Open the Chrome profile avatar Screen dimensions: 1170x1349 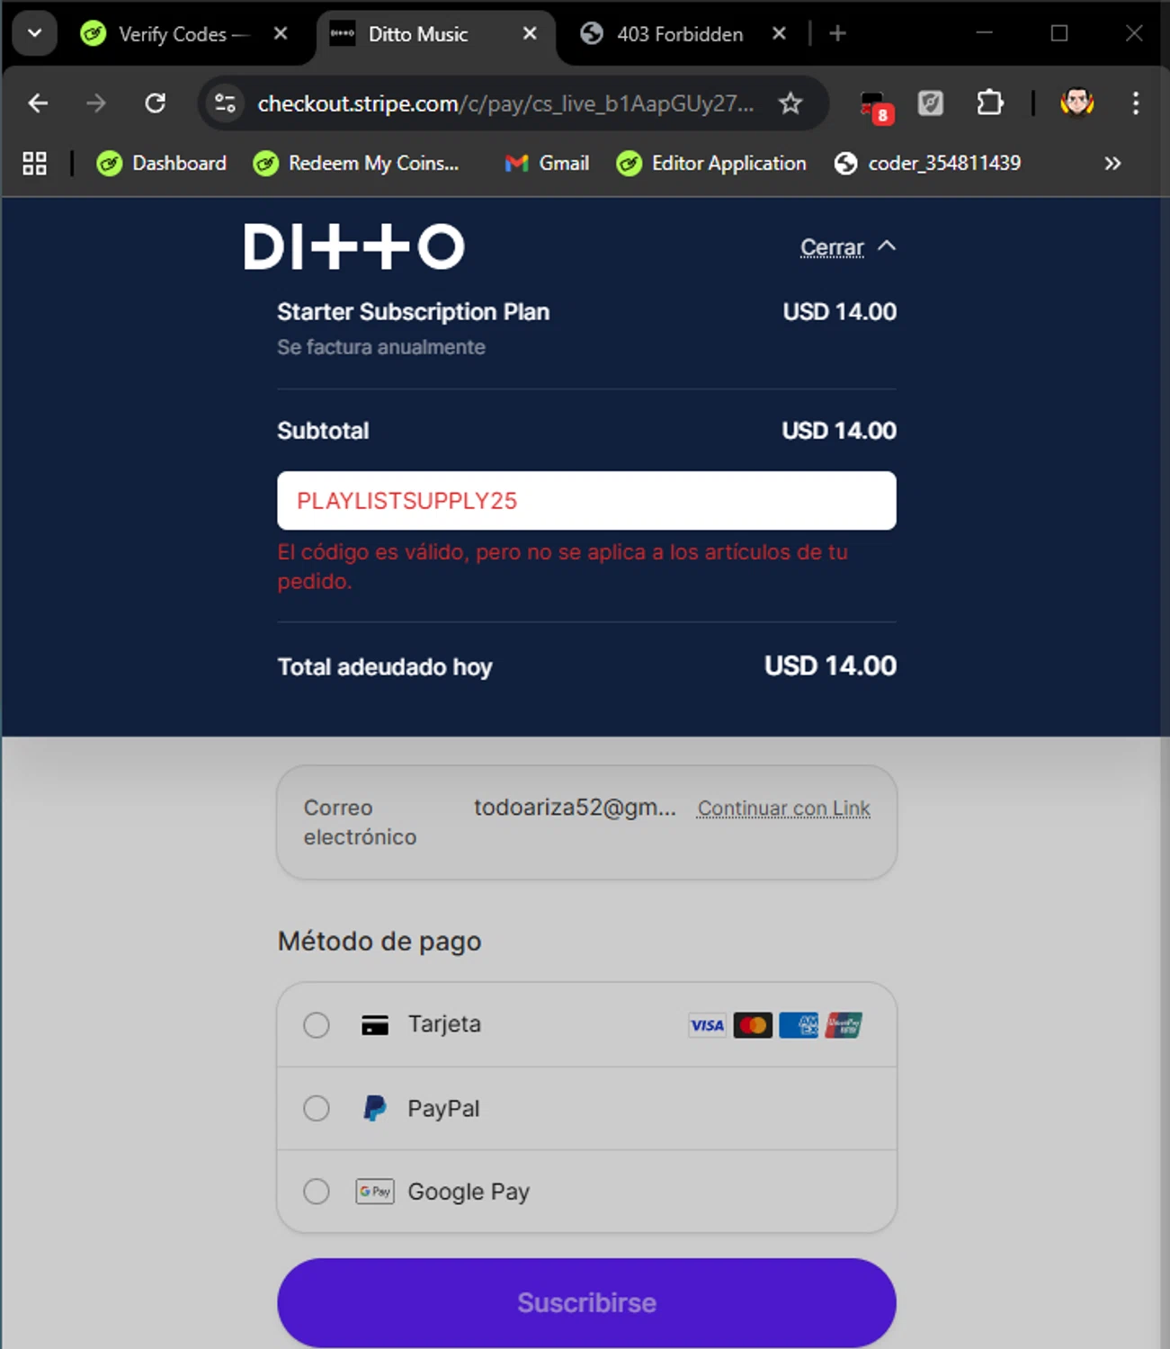tap(1076, 103)
